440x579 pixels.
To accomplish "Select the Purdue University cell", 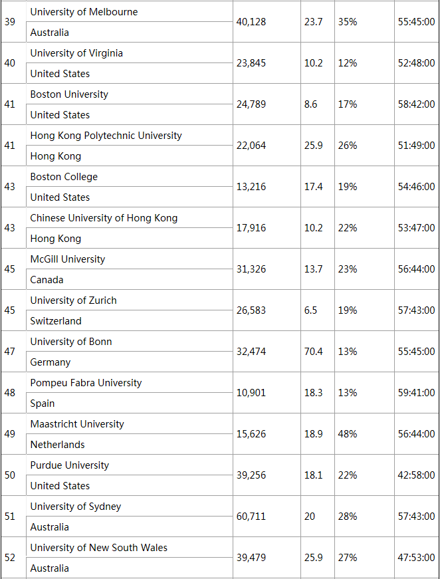I will tap(70, 465).
